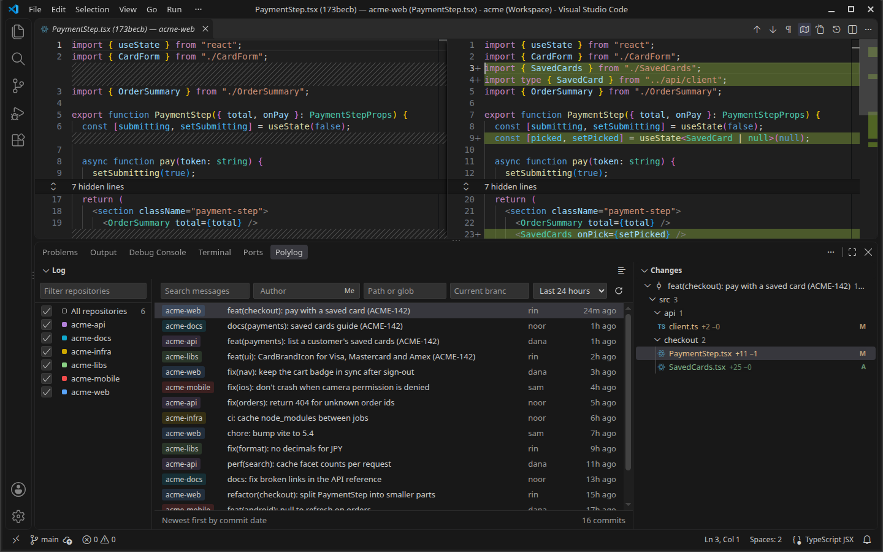
Task: Open the Accounts menu icon
Action: pos(18,489)
